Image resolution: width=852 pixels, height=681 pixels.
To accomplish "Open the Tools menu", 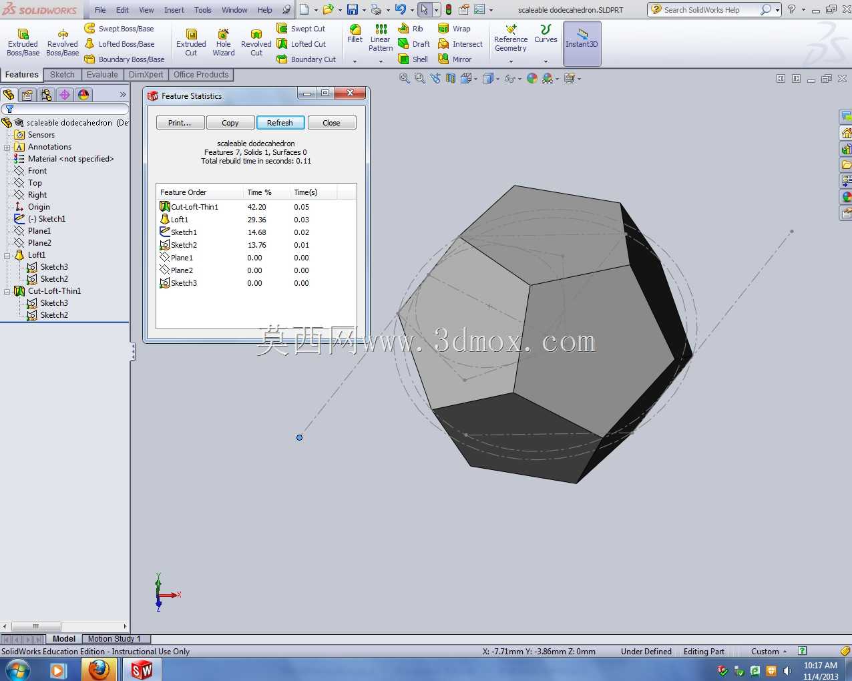I will point(203,10).
